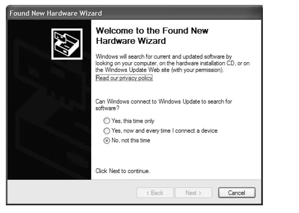Click empty gray button bar left of Back
Screen dimensions: 299x213
pyautogui.click(x=72, y=192)
